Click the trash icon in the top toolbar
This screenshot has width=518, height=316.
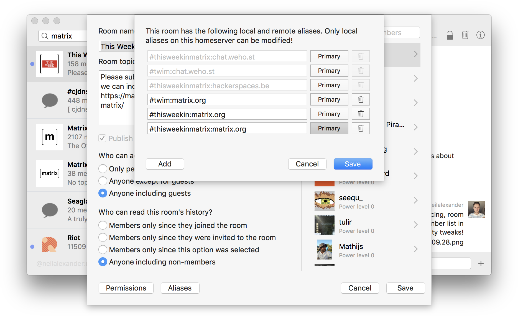point(465,35)
